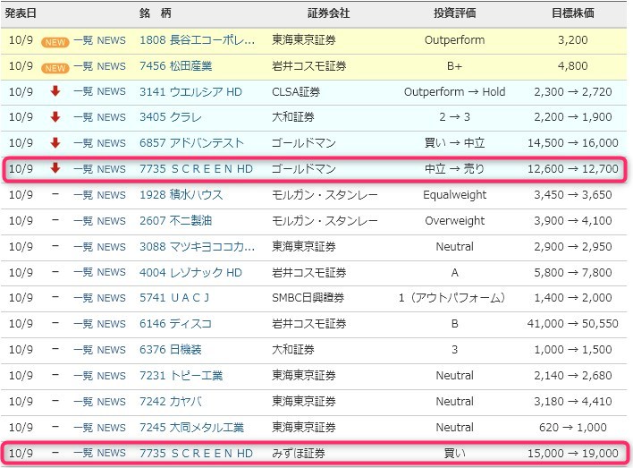Open 7735 SCREEN HD in the みずほ証券 row
The height and width of the screenshot is (468, 633).
pos(196,453)
